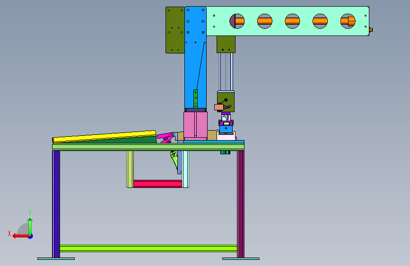Click the pale yellow hanging bracket
Screen dimensions: 410x266
pos(130,169)
